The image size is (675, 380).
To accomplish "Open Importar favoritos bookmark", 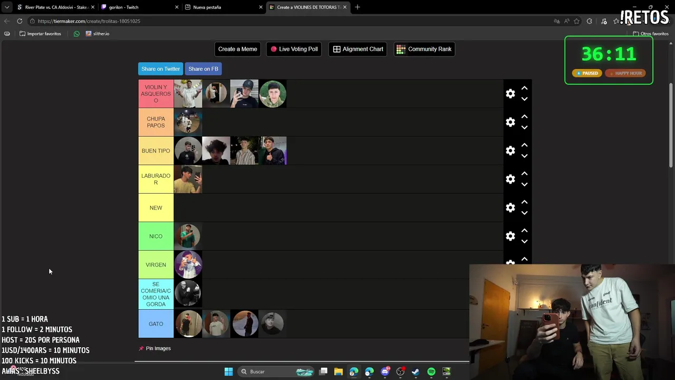I will click(x=40, y=34).
